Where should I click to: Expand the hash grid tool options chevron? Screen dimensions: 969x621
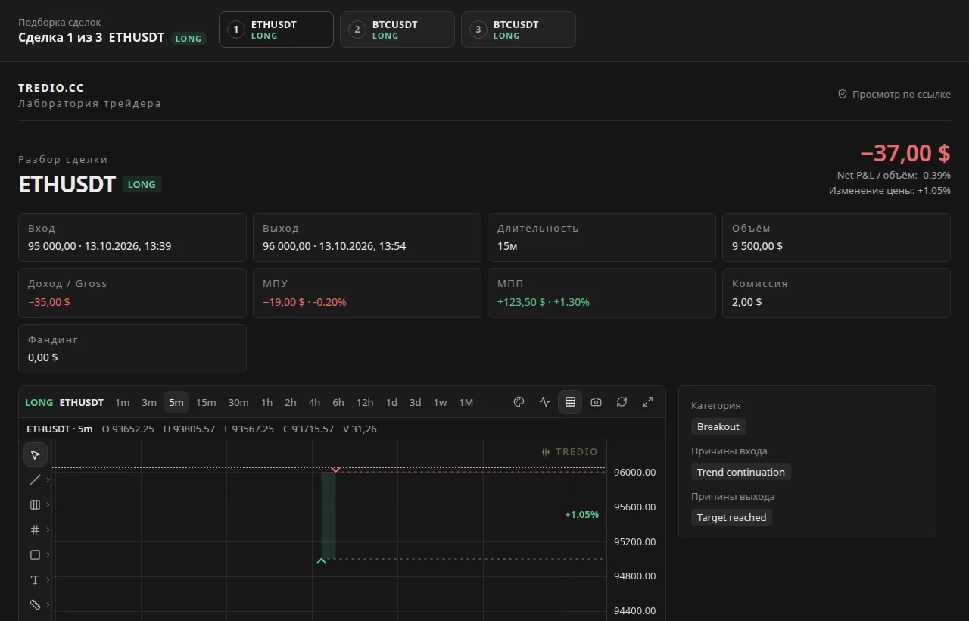(x=48, y=529)
